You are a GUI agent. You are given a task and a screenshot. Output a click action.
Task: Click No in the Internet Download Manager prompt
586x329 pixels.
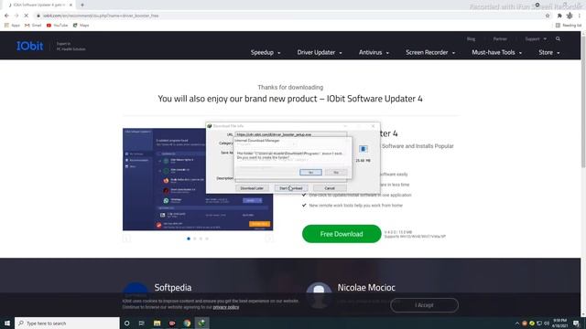click(x=336, y=172)
